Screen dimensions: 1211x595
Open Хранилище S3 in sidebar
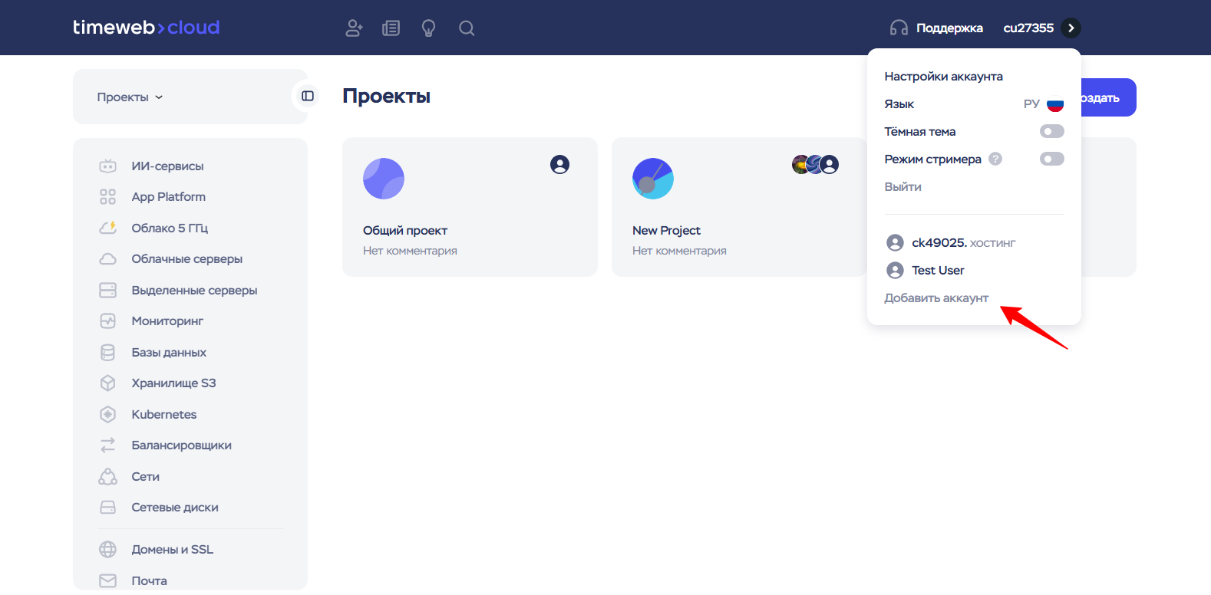coord(173,383)
